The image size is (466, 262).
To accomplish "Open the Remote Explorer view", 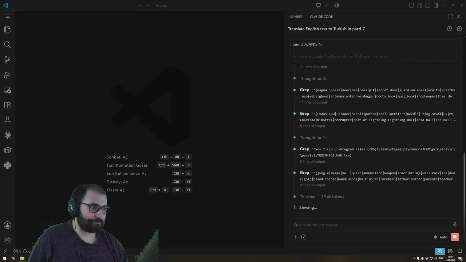I will click(x=7, y=90).
